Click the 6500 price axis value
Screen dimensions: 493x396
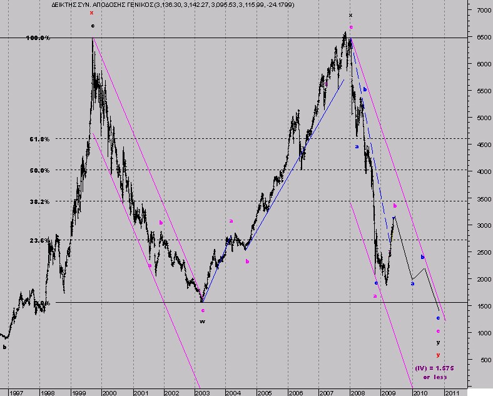(x=484, y=37)
